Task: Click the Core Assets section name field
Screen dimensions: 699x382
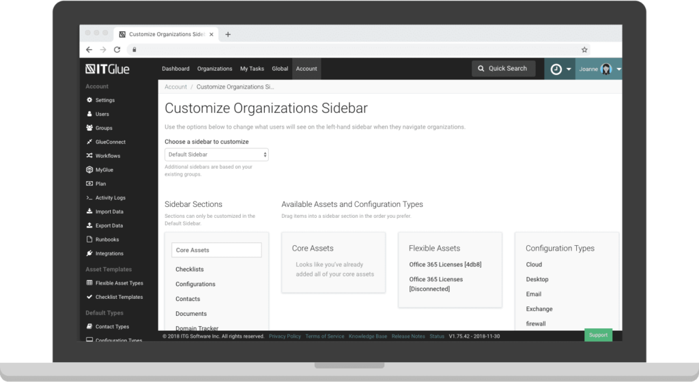Action: coord(216,250)
